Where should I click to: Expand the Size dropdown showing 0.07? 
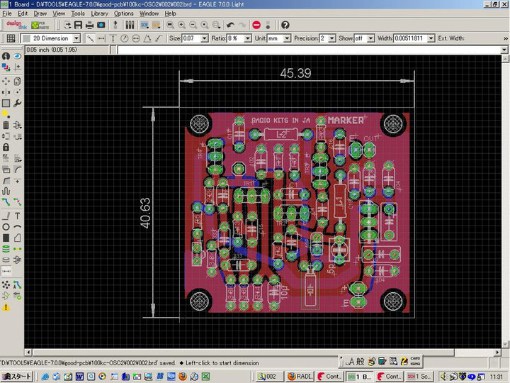pos(203,38)
